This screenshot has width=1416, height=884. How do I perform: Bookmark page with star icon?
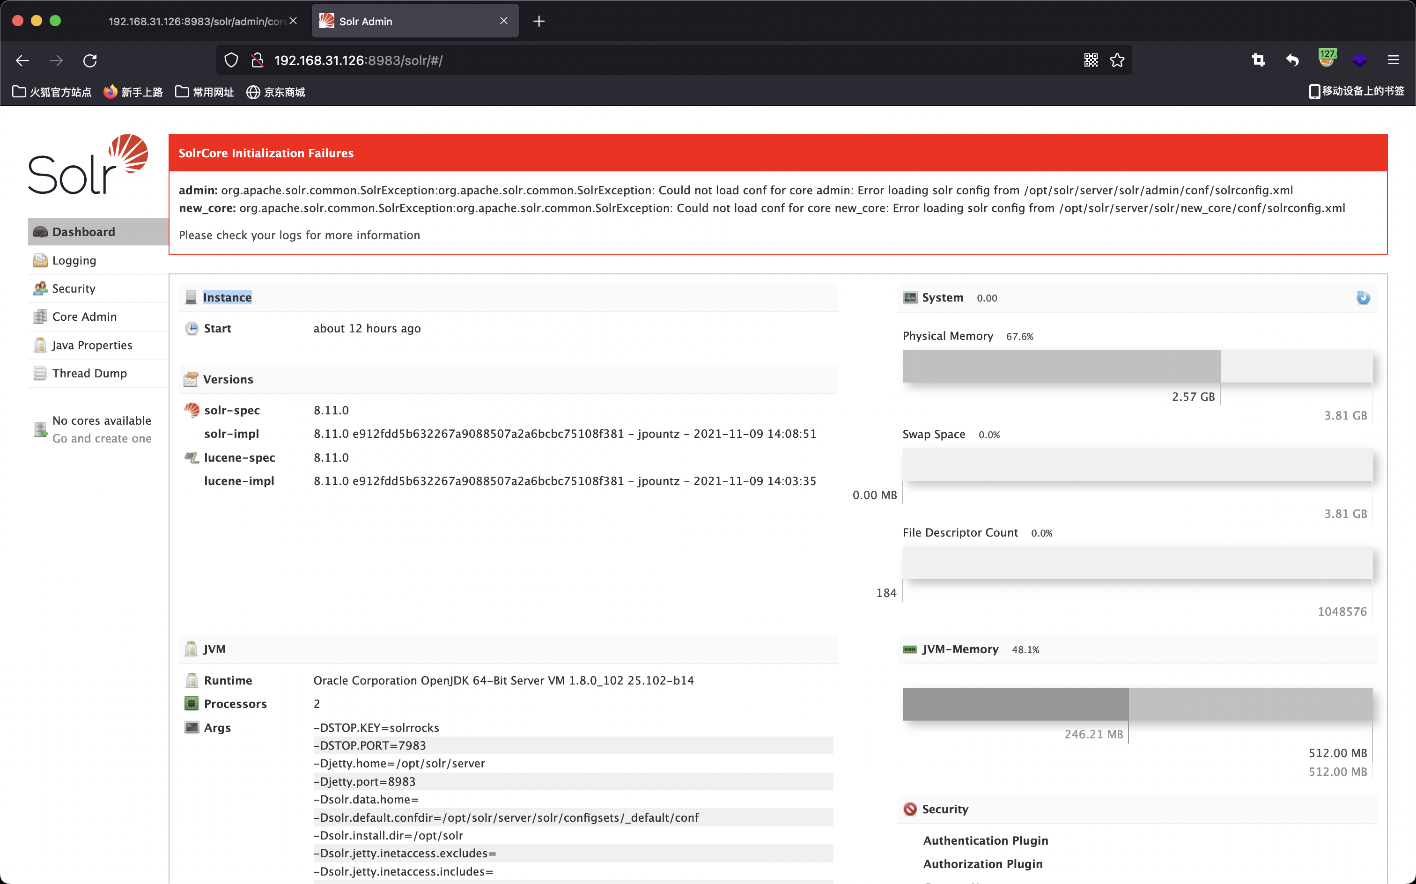coord(1117,60)
